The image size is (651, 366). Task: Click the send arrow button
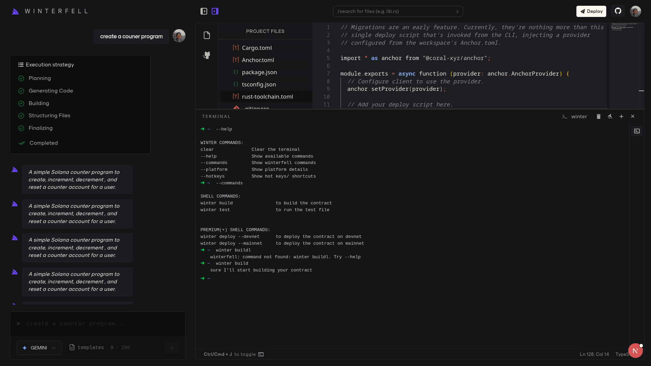coord(171,348)
